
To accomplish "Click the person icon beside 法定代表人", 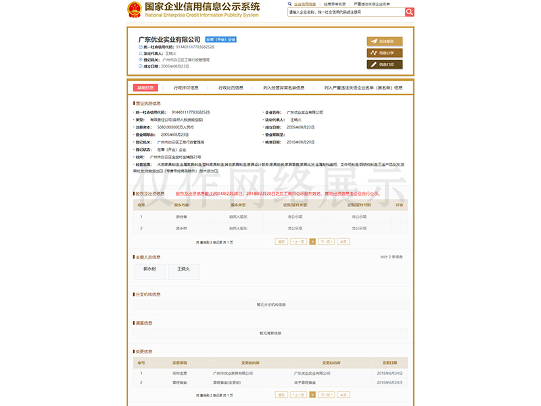I will (x=141, y=53).
